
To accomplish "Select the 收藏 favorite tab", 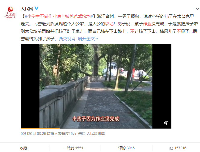I will (23, 148).
